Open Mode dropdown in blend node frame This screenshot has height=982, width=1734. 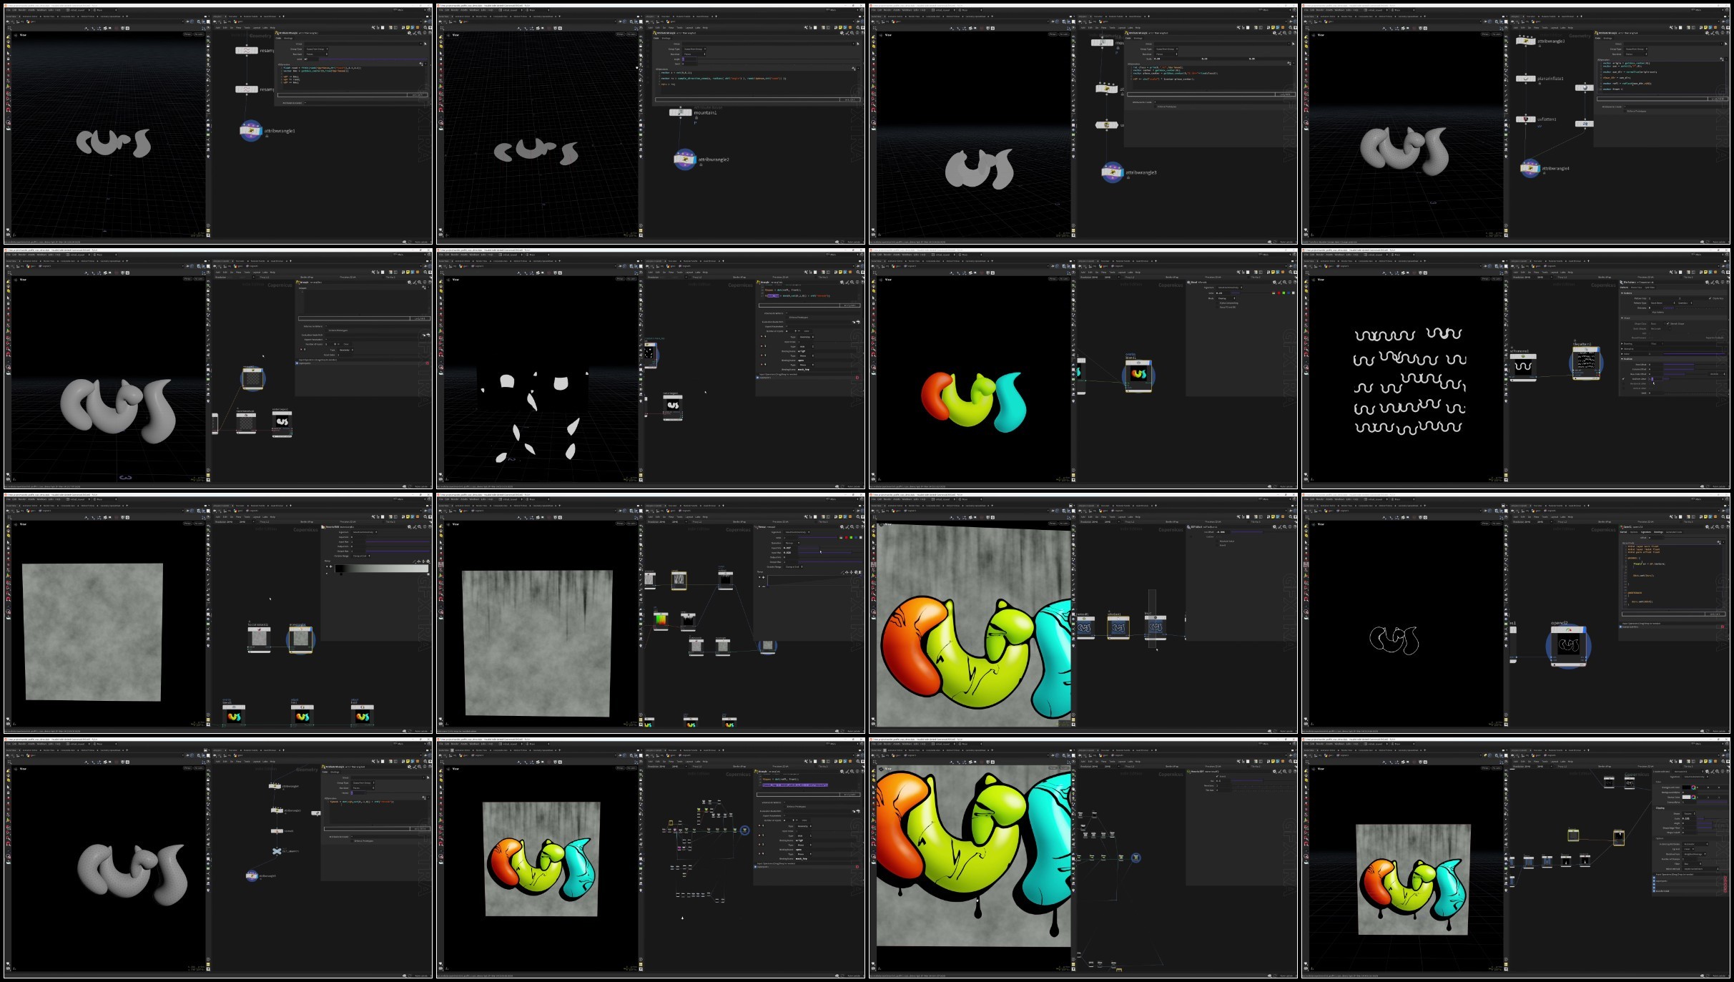1225,298
